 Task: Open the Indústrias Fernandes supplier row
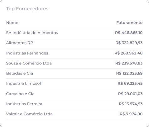[74, 53]
